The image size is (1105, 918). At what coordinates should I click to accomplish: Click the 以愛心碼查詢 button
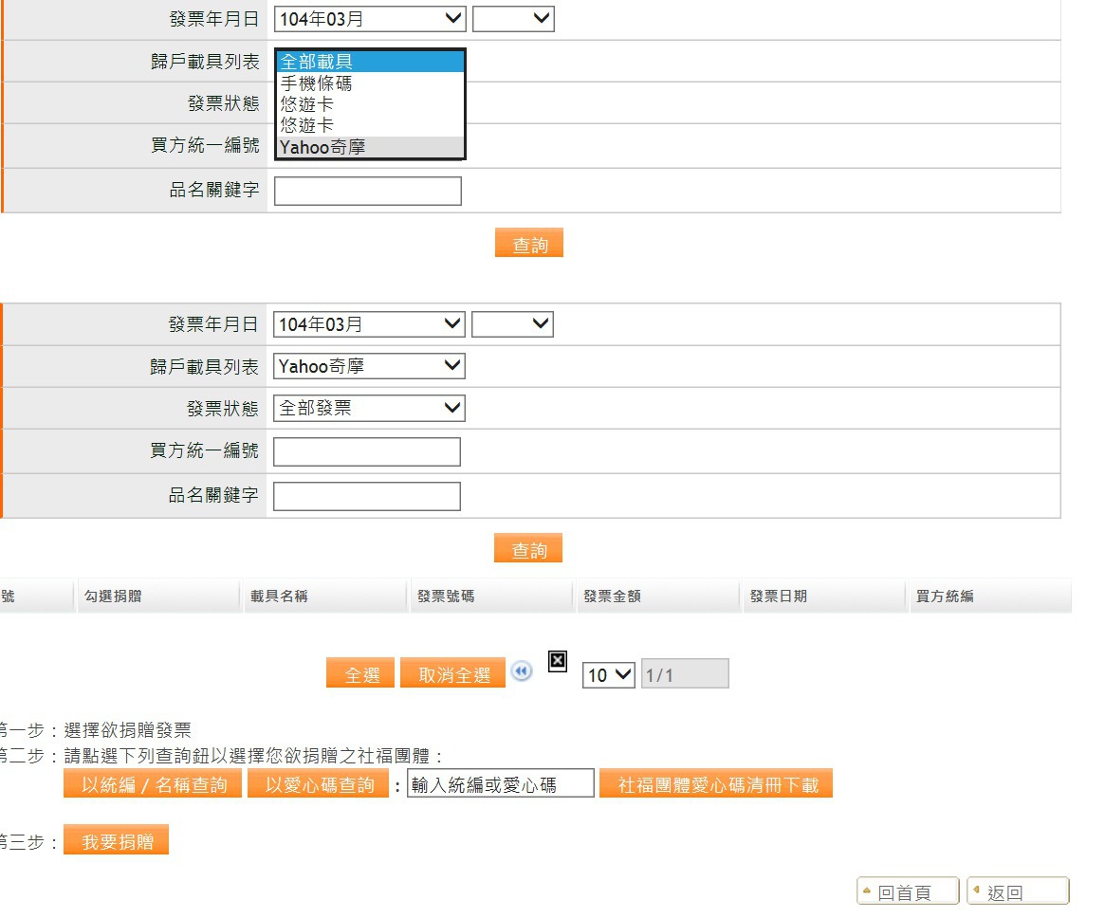coord(319,784)
